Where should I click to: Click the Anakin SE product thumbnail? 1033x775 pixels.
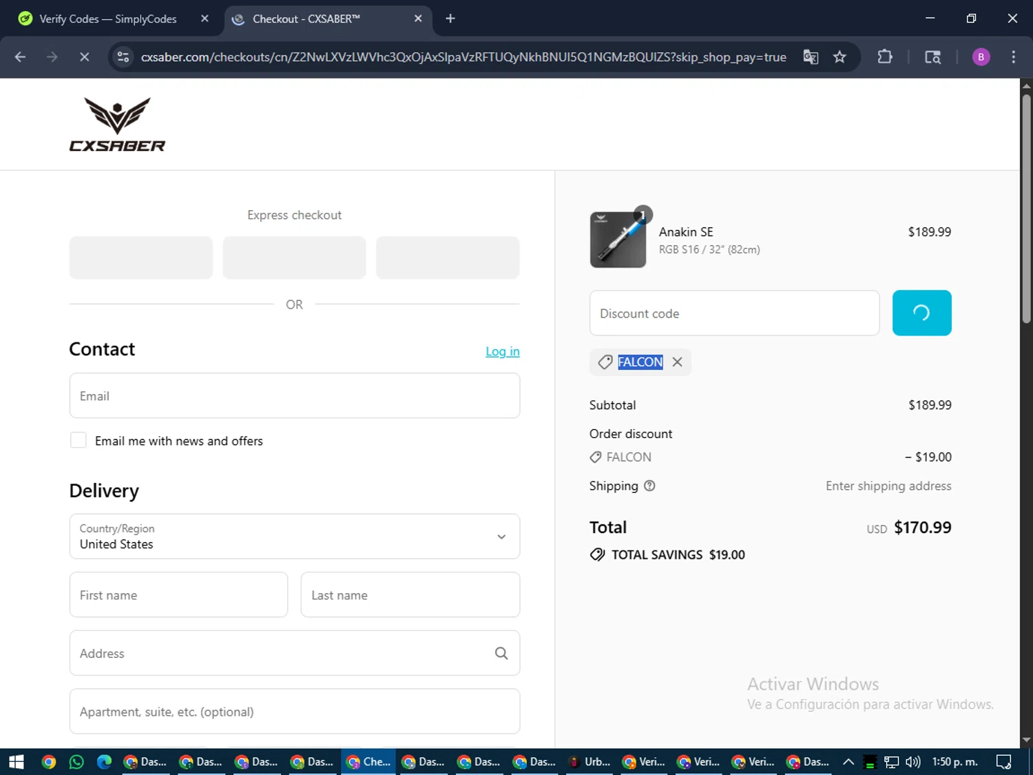click(x=618, y=240)
